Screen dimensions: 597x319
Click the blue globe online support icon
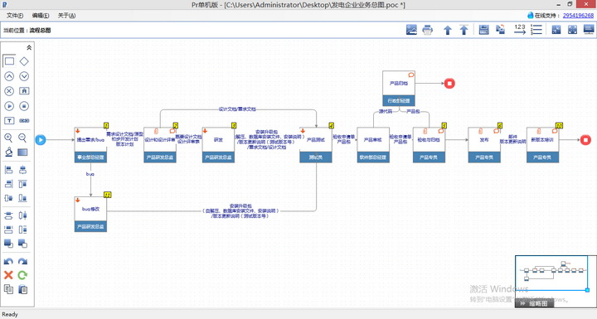click(531, 16)
